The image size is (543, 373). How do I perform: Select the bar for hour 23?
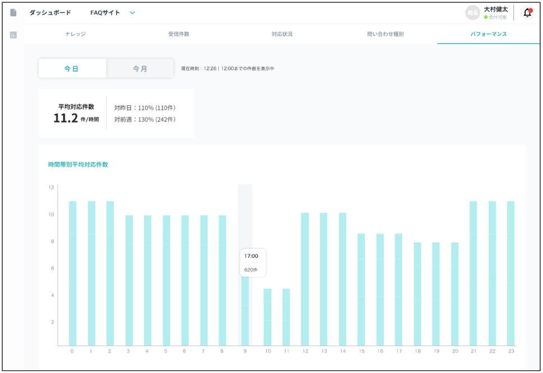click(x=510, y=273)
